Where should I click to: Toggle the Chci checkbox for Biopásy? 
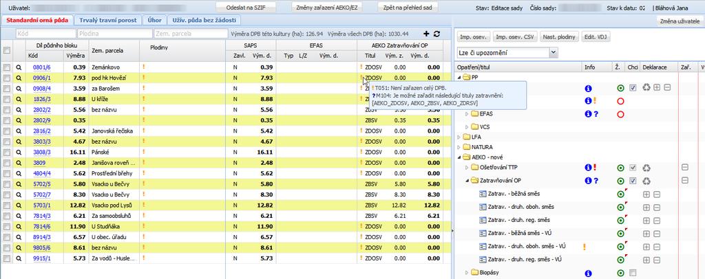(x=633, y=273)
